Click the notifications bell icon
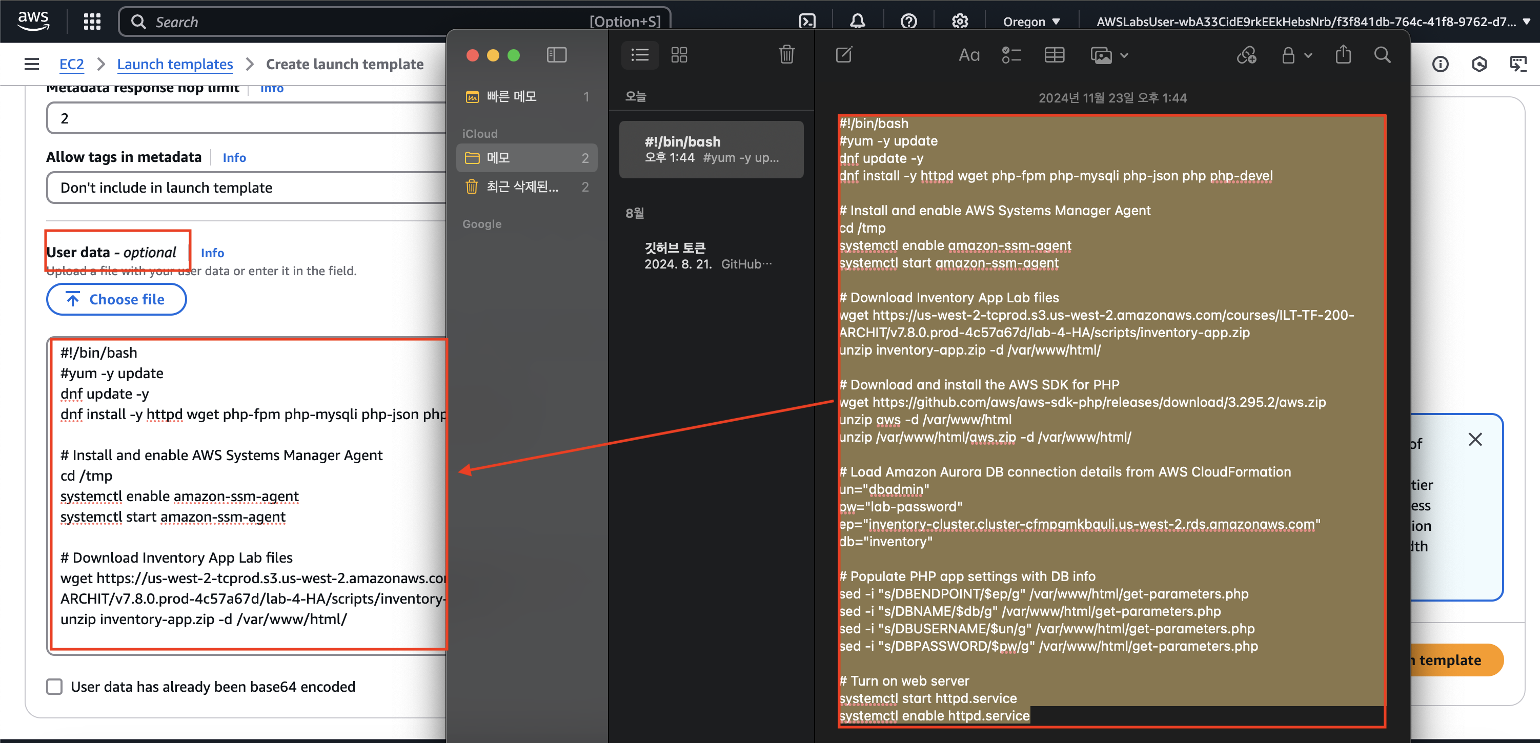 [x=857, y=22]
